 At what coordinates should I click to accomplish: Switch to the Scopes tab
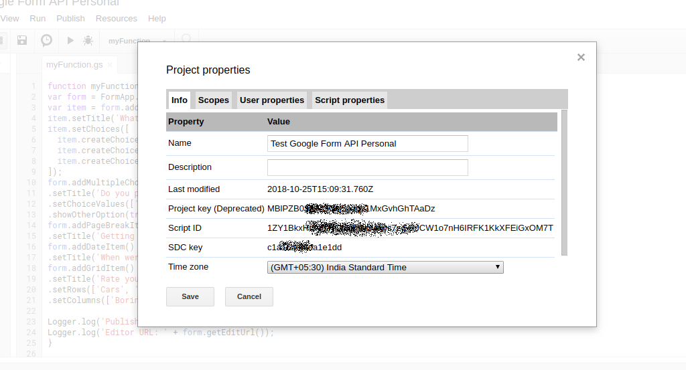[x=214, y=100]
